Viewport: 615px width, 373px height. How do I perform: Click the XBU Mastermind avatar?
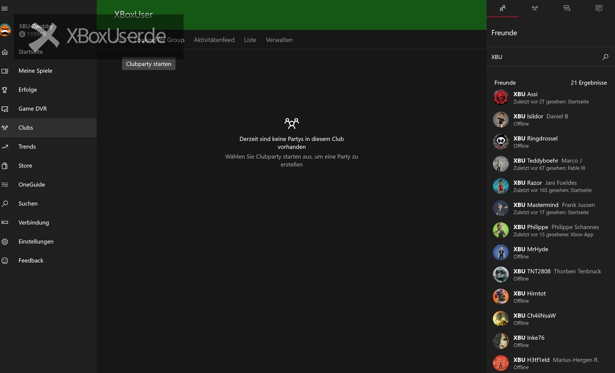point(501,208)
